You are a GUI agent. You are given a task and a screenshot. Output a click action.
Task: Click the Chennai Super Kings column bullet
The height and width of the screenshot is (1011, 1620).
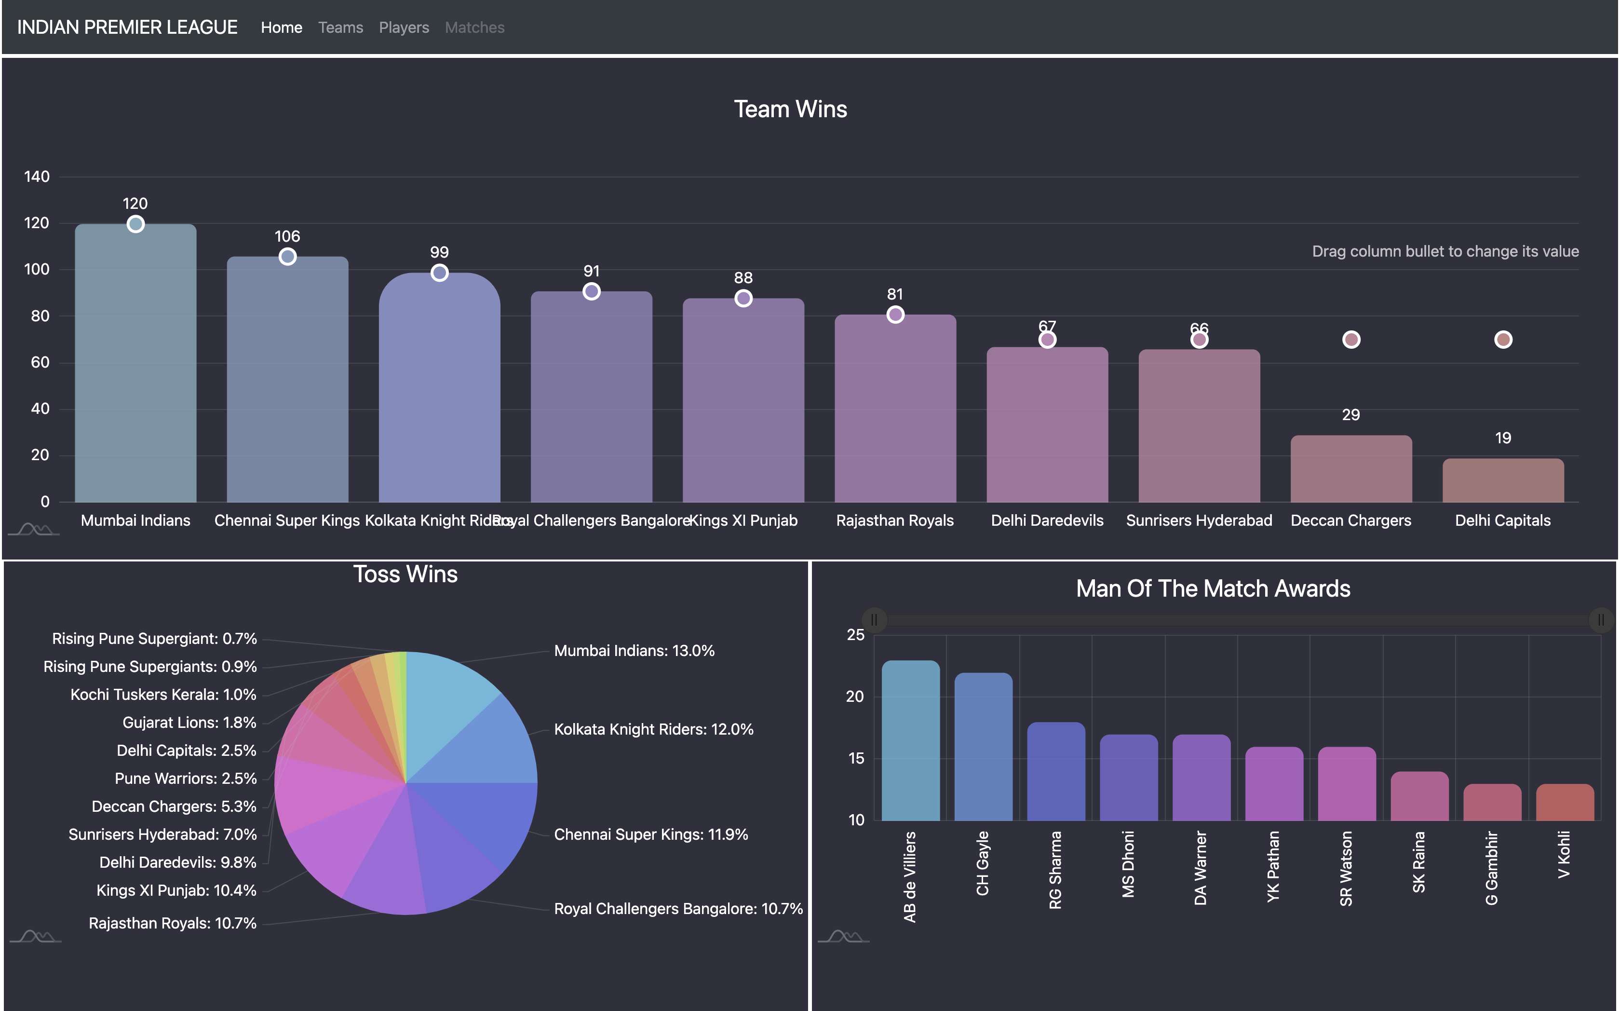coord(287,257)
